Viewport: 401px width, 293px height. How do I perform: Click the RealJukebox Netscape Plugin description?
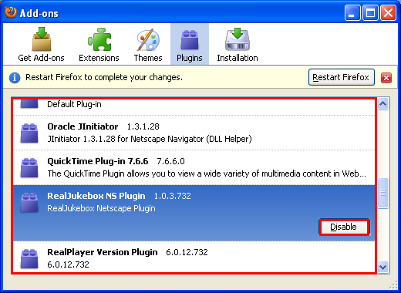point(101,208)
